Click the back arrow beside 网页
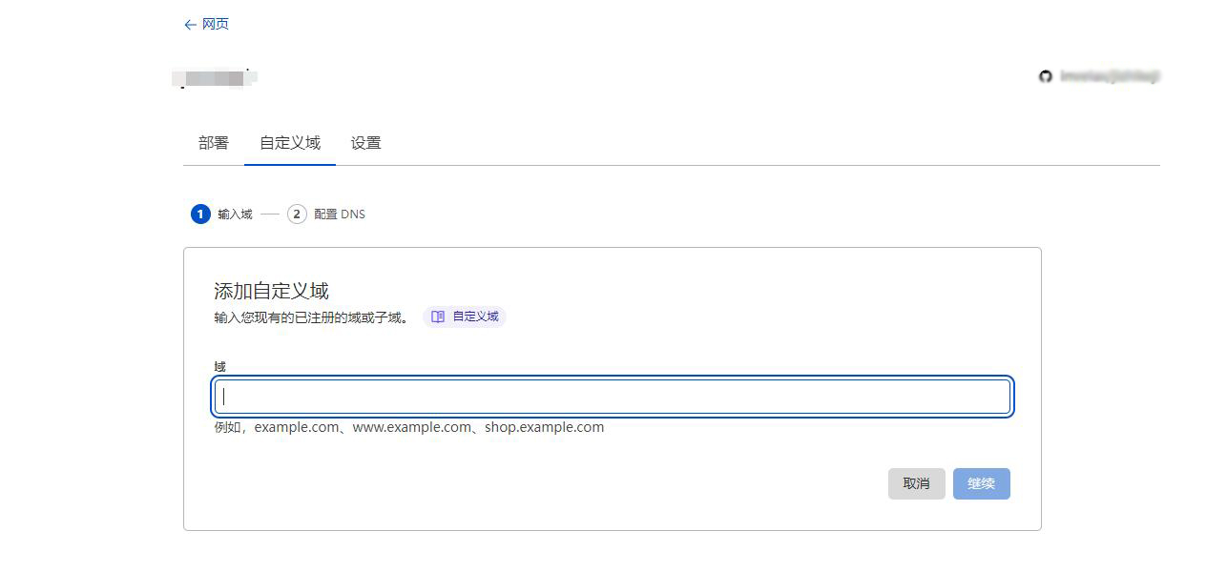Screen dimensions: 1227x572 point(191,24)
